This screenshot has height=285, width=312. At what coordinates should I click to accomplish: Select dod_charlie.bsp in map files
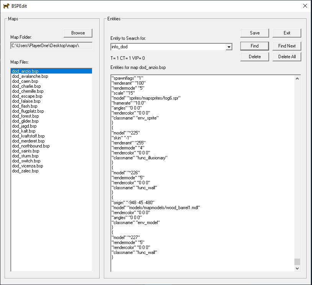[51, 86]
